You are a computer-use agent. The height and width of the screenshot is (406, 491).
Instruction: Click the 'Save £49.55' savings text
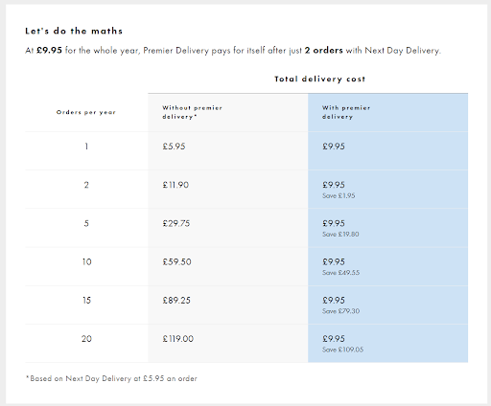click(x=340, y=273)
